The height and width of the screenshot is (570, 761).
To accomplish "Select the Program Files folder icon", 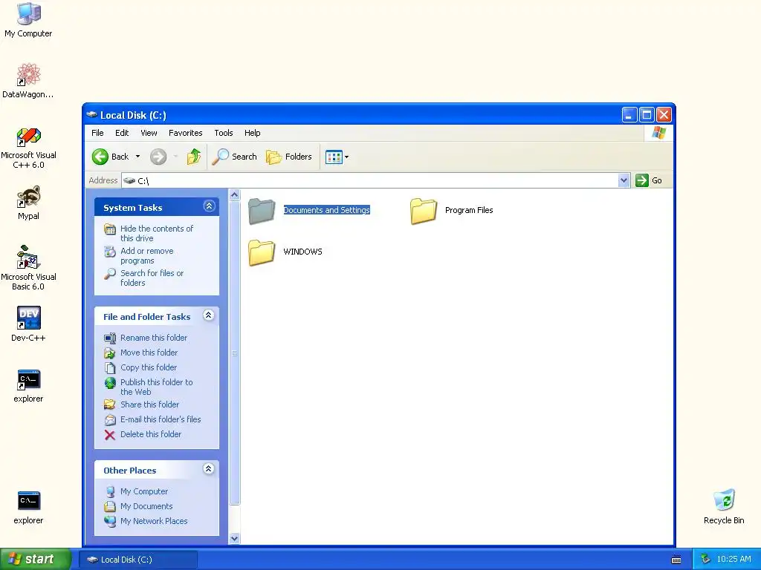I will 423,211.
